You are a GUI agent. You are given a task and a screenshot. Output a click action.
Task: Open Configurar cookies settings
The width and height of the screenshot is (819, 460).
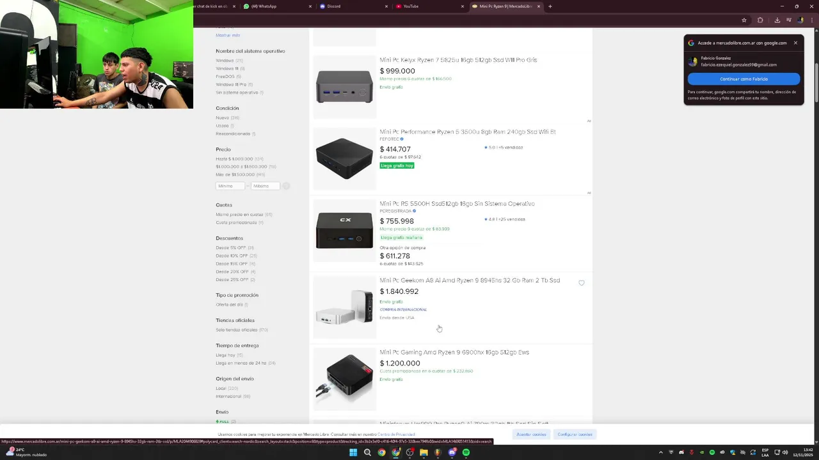tap(575, 434)
